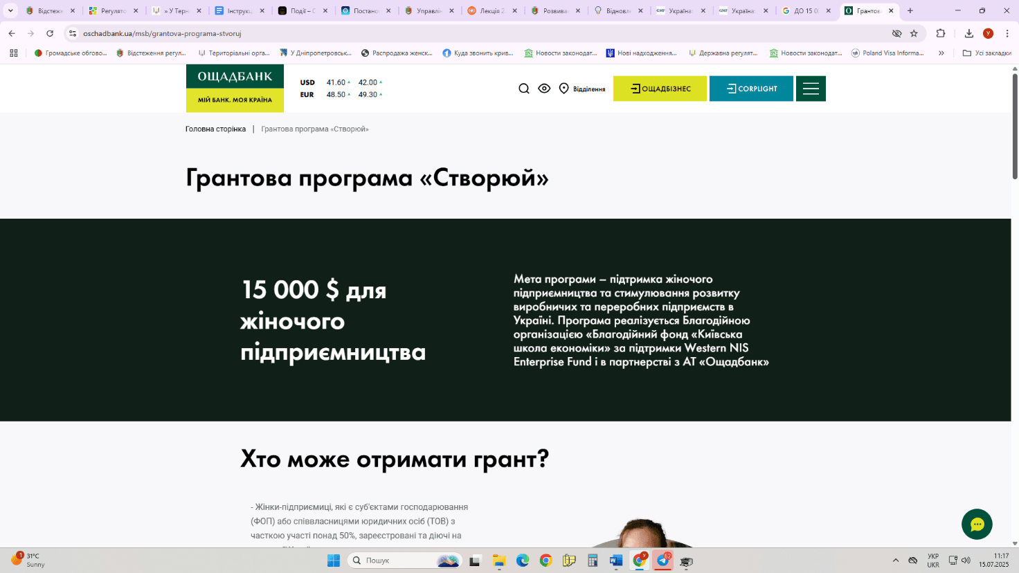1019x573 pixels.
Task: Switch to the Події tab
Action: pos(302,10)
